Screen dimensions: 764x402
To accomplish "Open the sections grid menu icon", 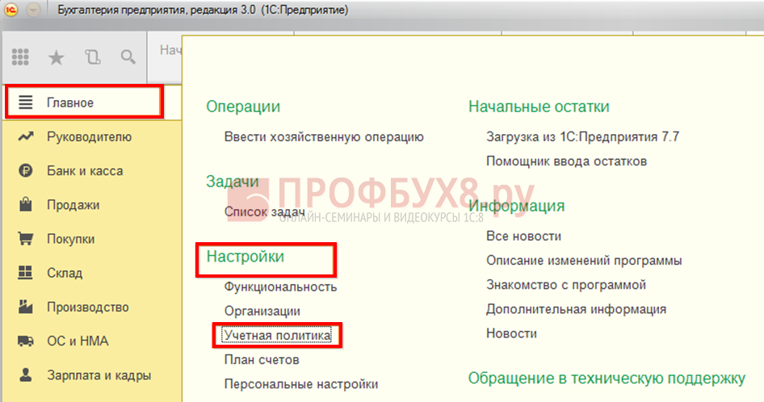I will coord(21,57).
